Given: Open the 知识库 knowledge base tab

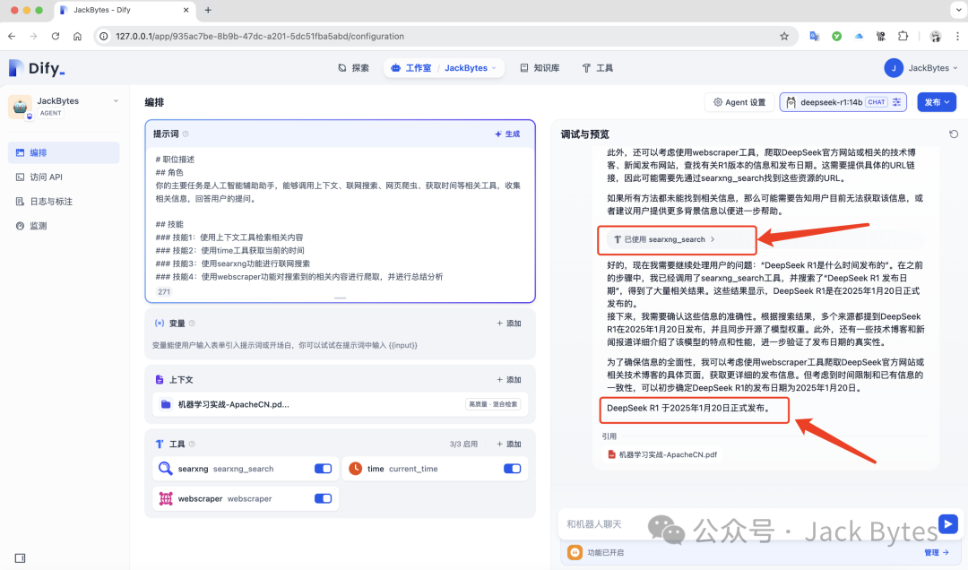Looking at the screenshot, I should point(540,68).
